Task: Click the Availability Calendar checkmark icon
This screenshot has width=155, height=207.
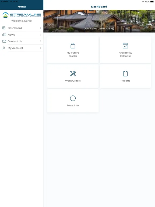Action: (x=125, y=46)
